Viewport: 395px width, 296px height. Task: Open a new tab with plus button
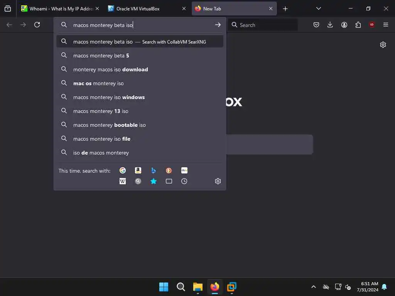pos(285,9)
